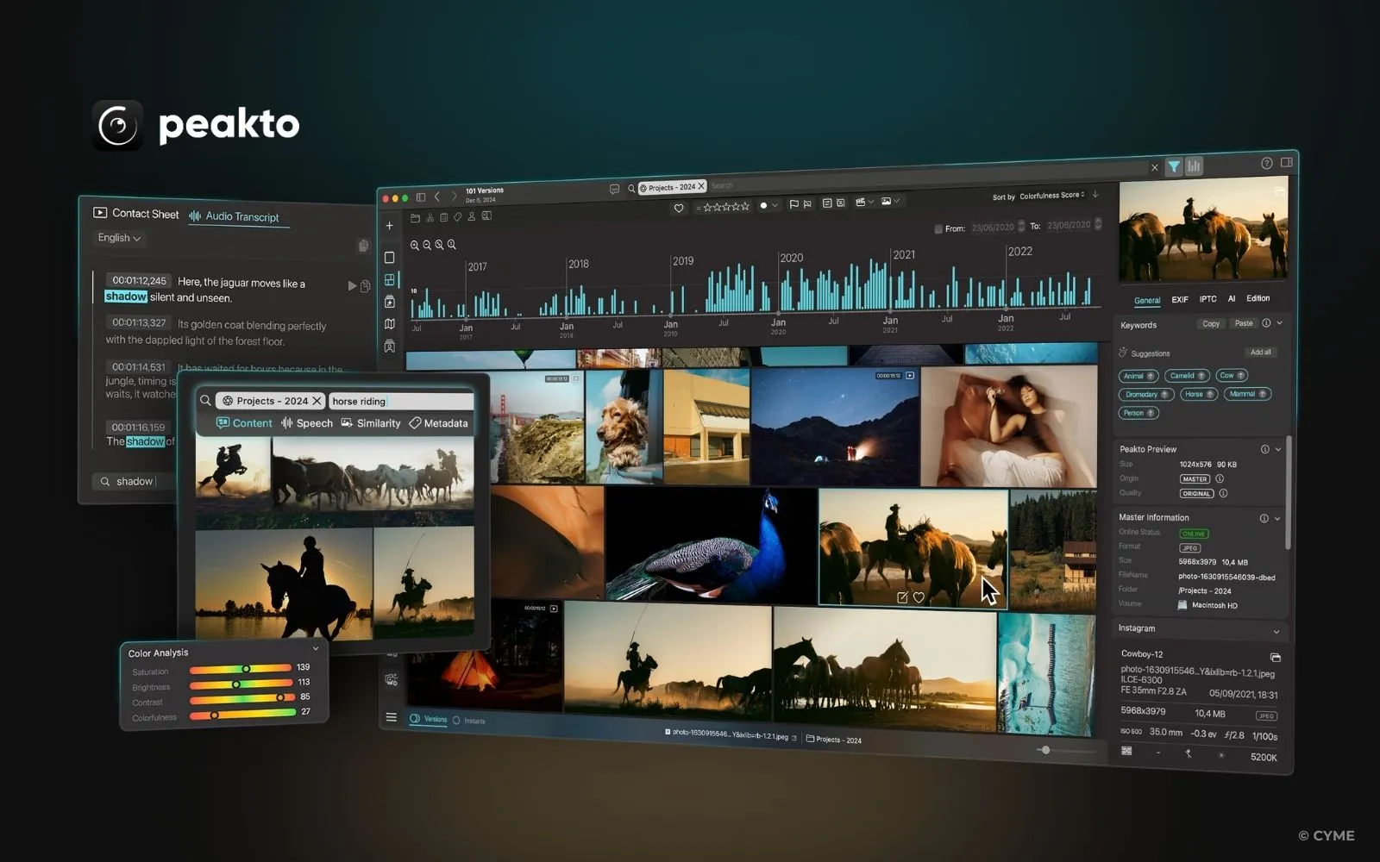Click the heart favorite filter in toolbar
The width and height of the screenshot is (1380, 862).
[x=679, y=208]
